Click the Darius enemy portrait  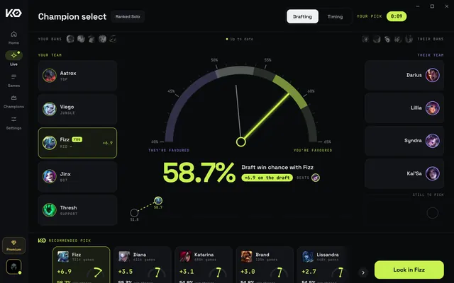click(x=432, y=75)
